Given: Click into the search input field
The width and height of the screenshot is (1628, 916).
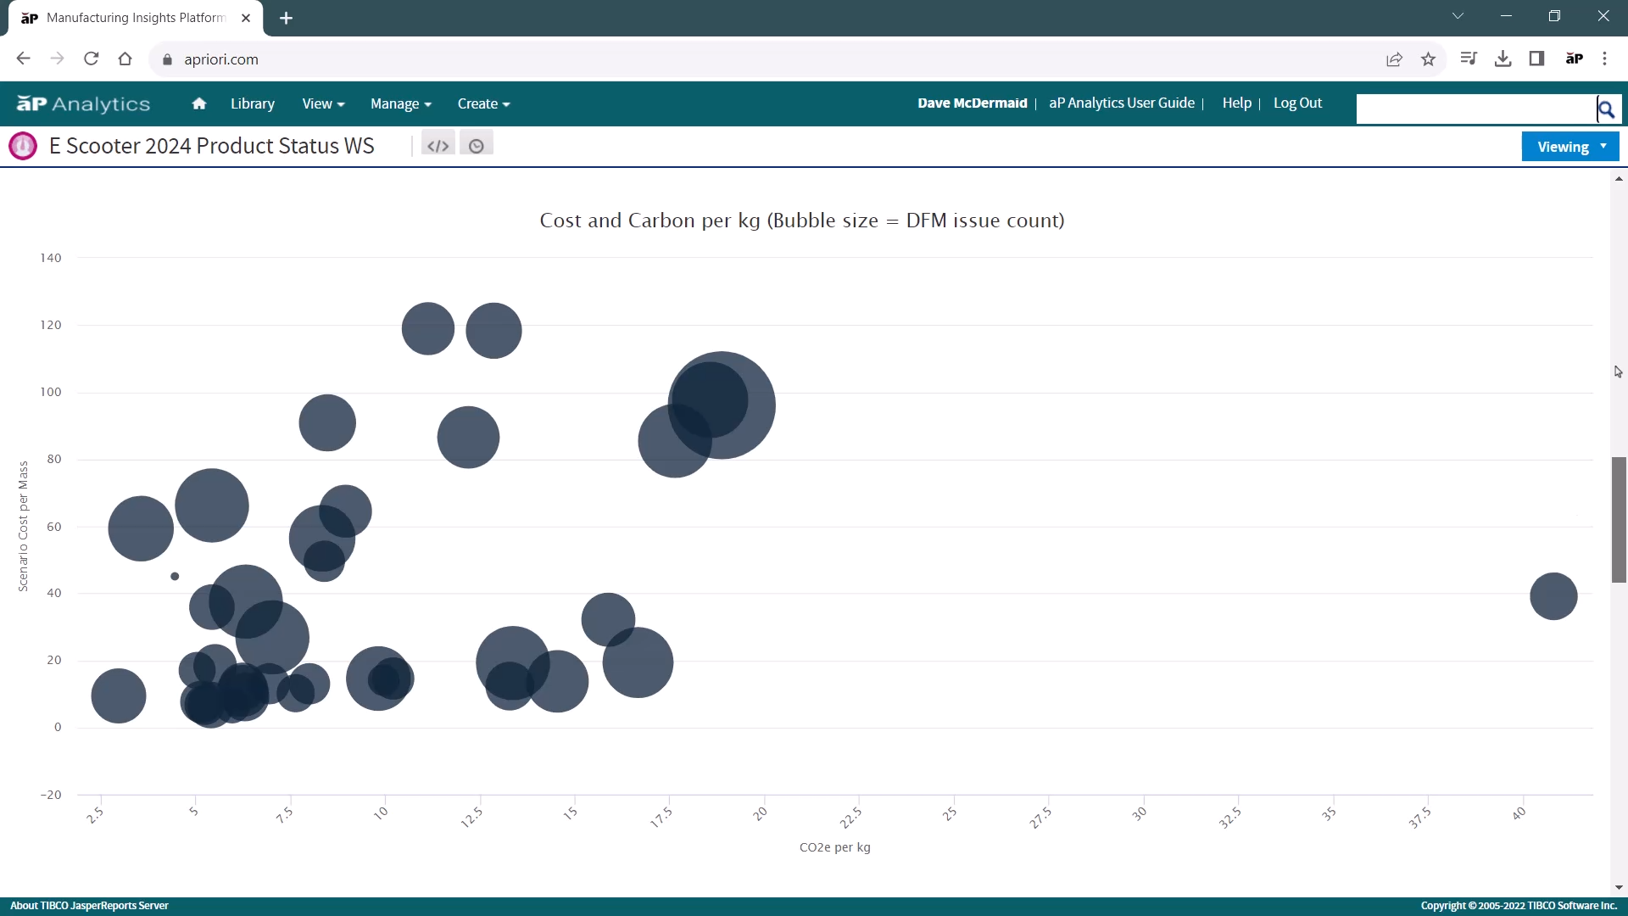Looking at the screenshot, I should [x=1475, y=109].
